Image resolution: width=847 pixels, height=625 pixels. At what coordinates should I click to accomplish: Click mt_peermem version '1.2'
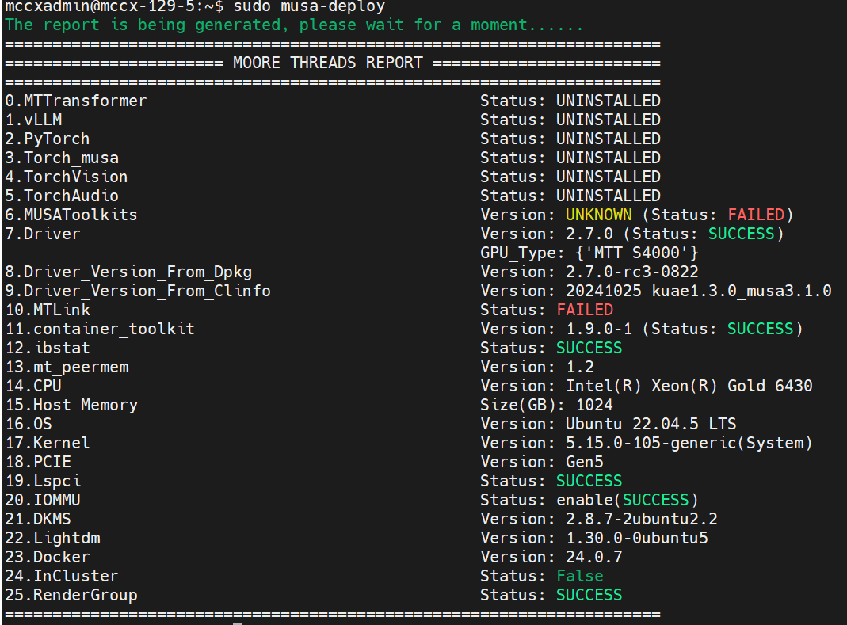(x=580, y=368)
